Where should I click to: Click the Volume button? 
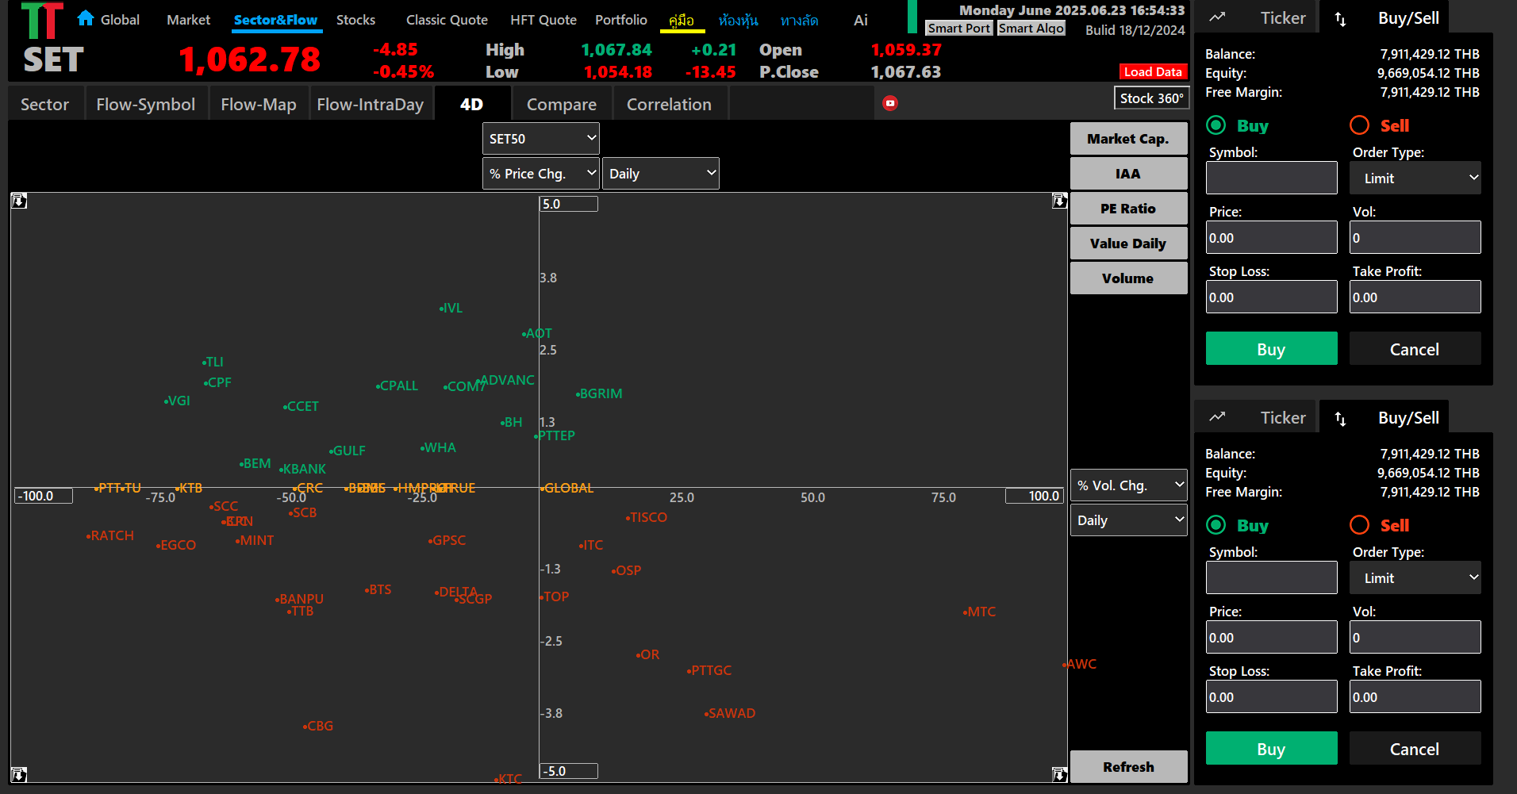(x=1128, y=278)
